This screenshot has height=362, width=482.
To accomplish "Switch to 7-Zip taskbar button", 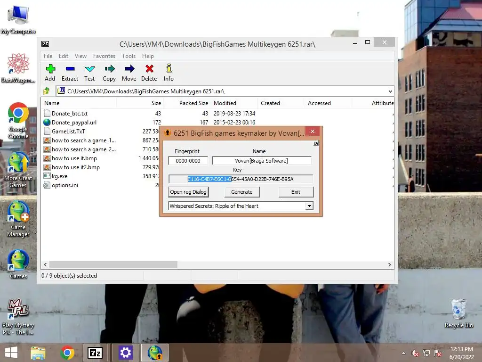I will (95, 353).
